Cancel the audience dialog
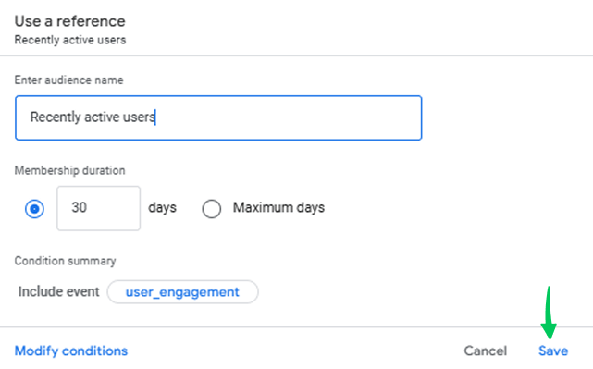593x369 pixels. click(x=485, y=351)
